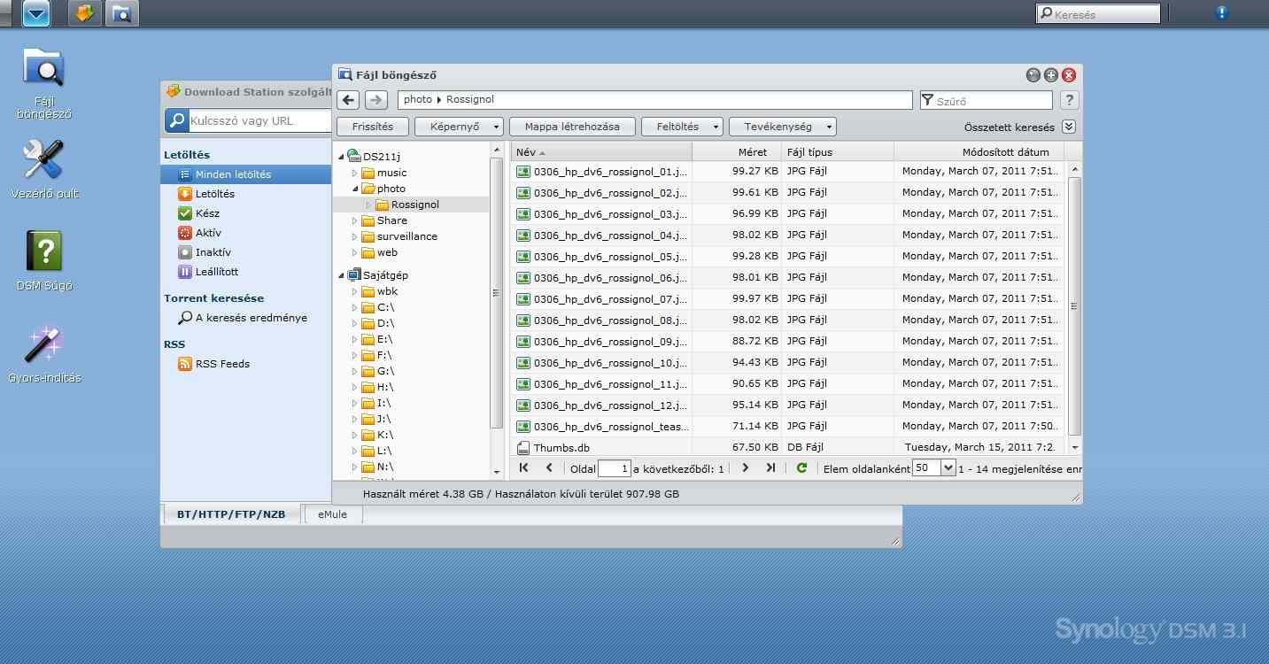Click the notification alert icon in top bar
The image size is (1269, 664).
tap(1222, 13)
